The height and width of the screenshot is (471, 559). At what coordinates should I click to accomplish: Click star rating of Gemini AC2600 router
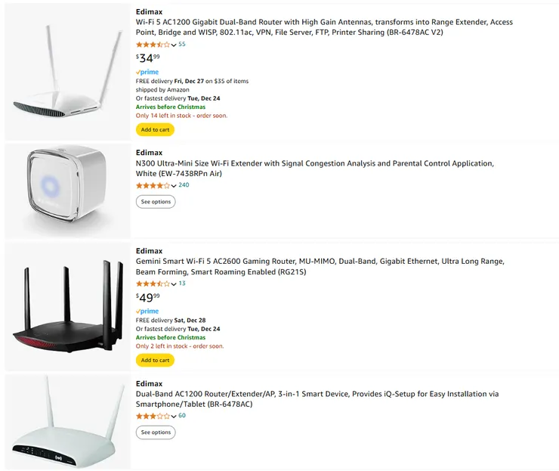point(153,284)
